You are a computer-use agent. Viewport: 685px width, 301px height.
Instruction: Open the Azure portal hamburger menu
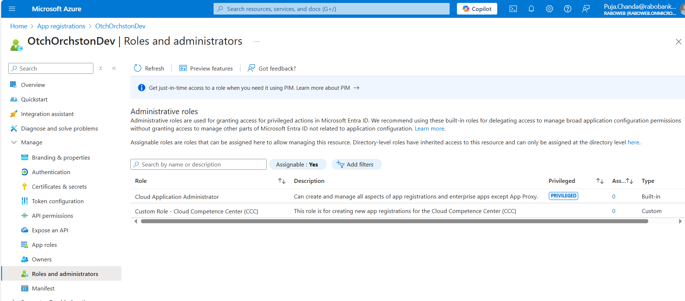[12, 9]
